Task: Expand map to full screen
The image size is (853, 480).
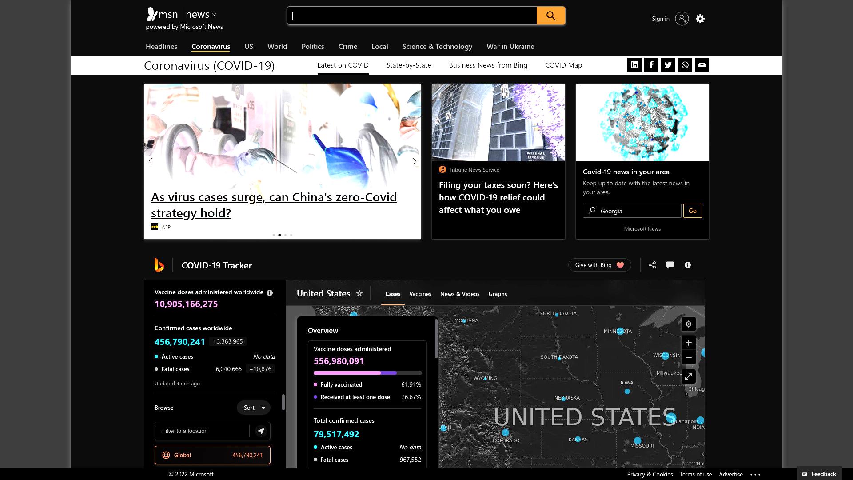Action: tap(689, 376)
